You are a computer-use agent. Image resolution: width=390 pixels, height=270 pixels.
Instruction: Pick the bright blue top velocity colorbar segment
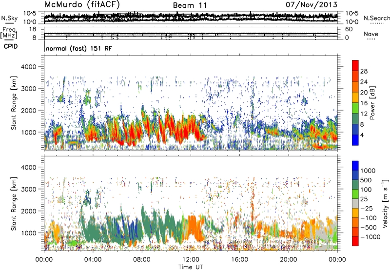pos(355,166)
